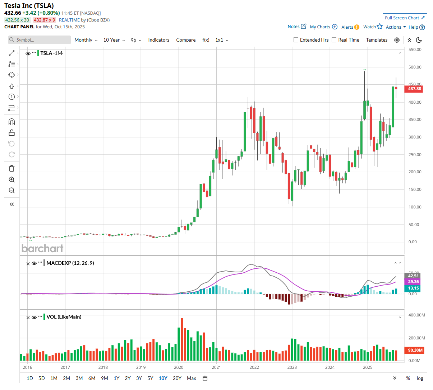
Task: Click the TSLA green color bar
Action: [x=38, y=53]
